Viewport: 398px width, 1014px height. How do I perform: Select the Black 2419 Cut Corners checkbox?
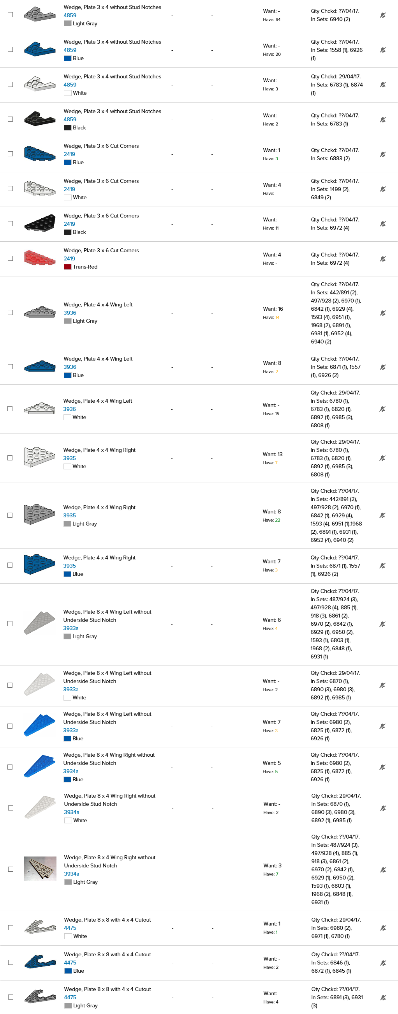(x=10, y=224)
